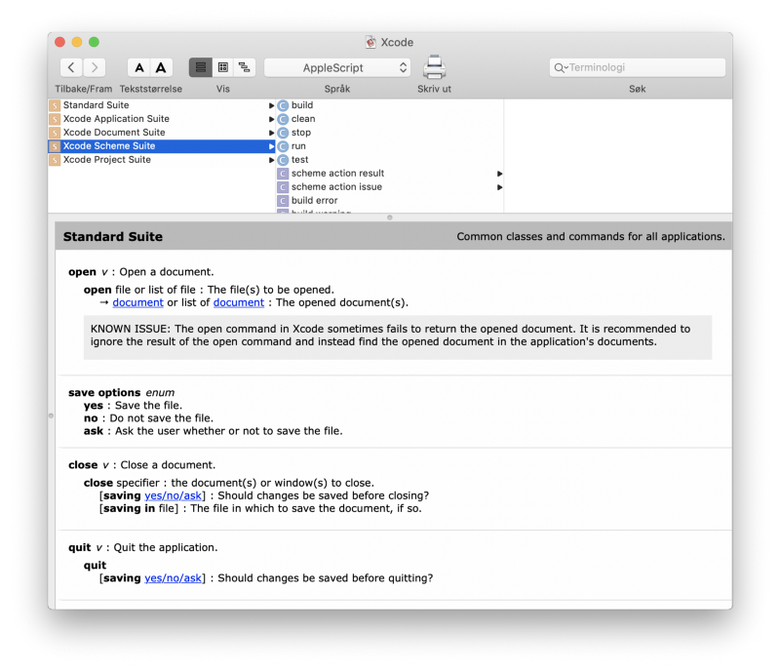The height and width of the screenshot is (672, 780).
Task: Print the dictionary with the printer icon
Action: coord(434,67)
